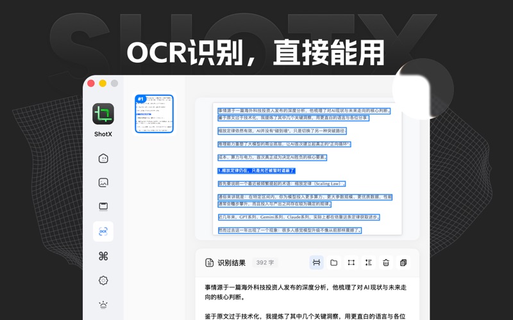This screenshot has height=320, width=513.
Task: Select OCR line starting '成本、算力与电力'
Action: point(272,157)
